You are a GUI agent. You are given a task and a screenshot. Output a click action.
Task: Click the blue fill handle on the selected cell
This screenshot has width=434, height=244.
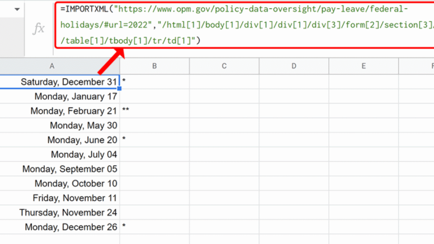119,88
